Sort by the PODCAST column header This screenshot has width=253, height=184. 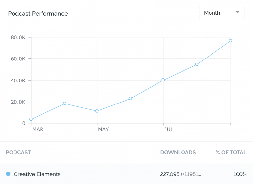(18, 152)
